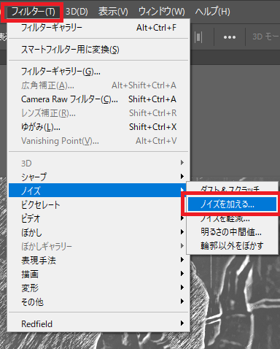Screen dimensions: 280x349
Task: Choose 明るさの中間値... option
Action: [233, 232]
